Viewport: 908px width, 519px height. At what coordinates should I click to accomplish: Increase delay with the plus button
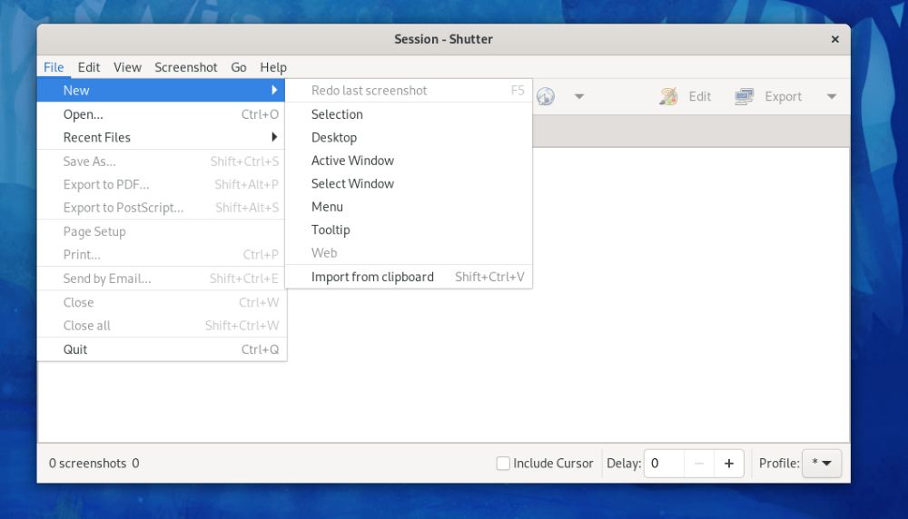click(729, 463)
